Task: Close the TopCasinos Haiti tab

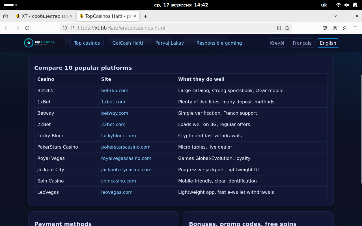Action: tap(135, 16)
